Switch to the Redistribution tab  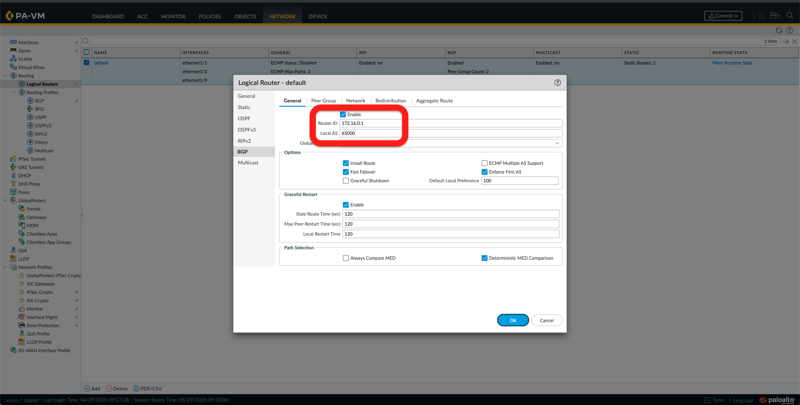[390, 100]
